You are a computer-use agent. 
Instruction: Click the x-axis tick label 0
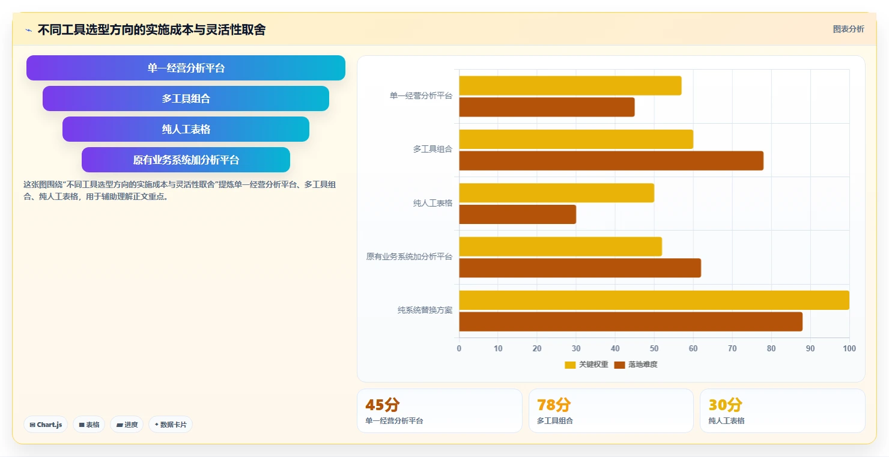pos(459,348)
